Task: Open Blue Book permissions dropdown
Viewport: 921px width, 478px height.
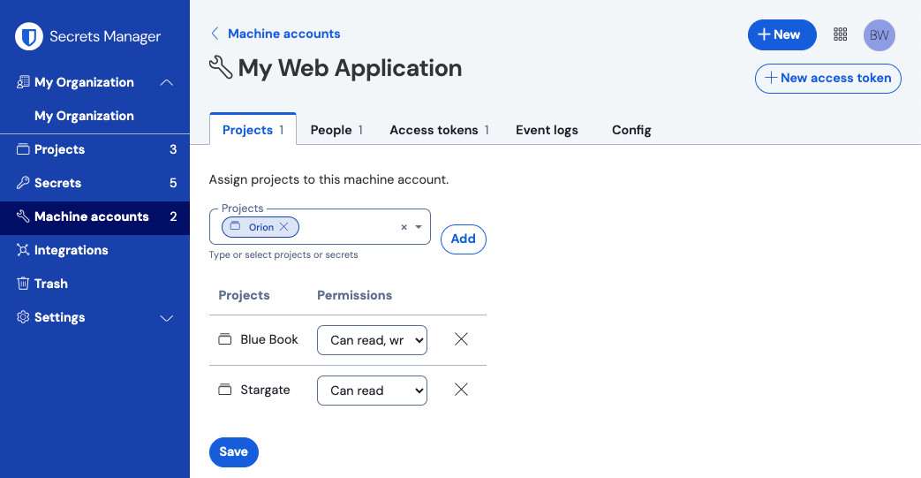Action: (372, 340)
